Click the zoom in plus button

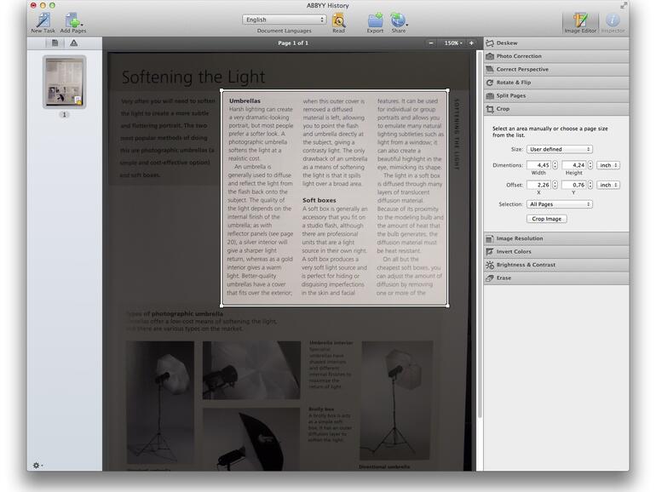471,43
